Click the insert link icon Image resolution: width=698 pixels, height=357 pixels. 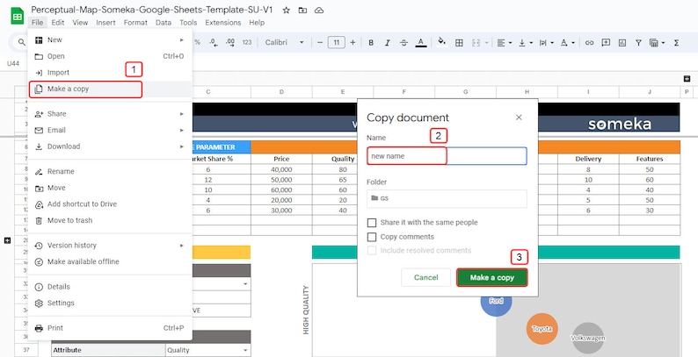click(x=589, y=43)
